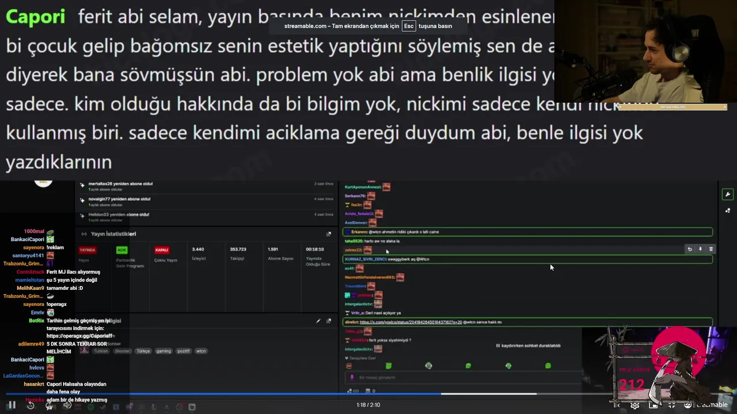Pause the Streamable video

(x=12, y=405)
